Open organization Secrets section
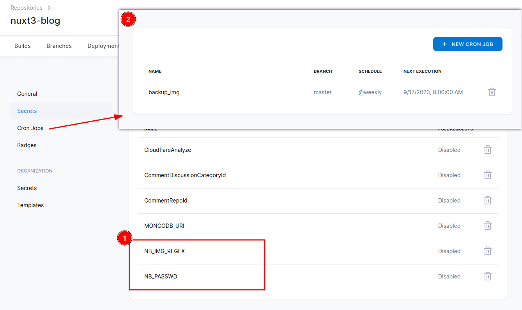Image resolution: width=522 pixels, height=310 pixels. (x=27, y=188)
